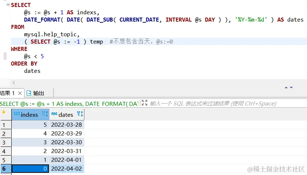The image size is (307, 175).
Task: Click the 123 numeric type icon on indexs
Action: 17,113
